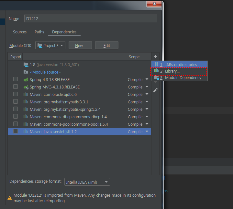Expand scope arrow for commons-dbcp:1.4
Screen dimensions: 233x209
click(x=147, y=117)
